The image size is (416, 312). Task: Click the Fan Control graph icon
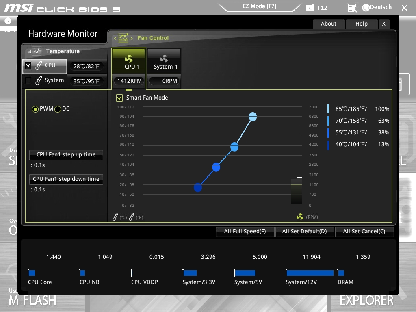pos(123,38)
